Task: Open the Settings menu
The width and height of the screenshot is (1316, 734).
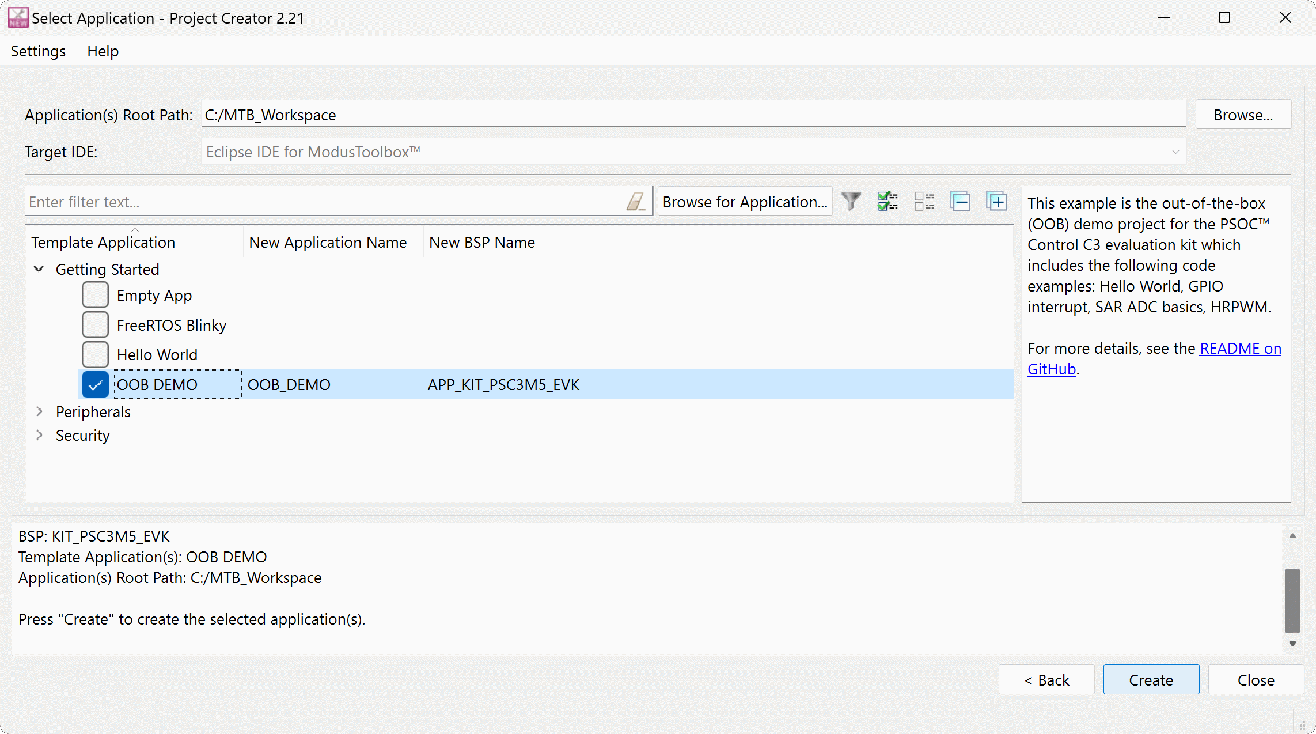Action: point(38,51)
